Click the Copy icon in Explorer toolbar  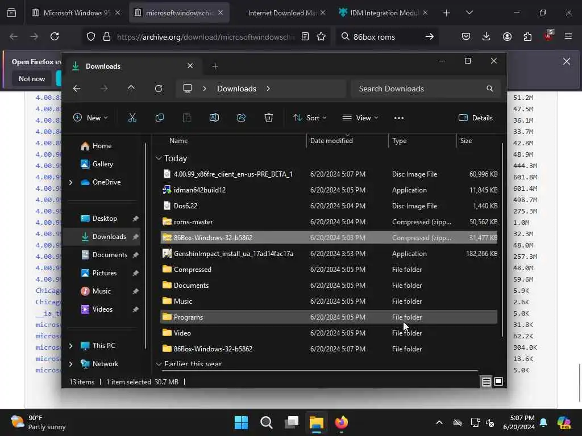pyautogui.click(x=160, y=118)
